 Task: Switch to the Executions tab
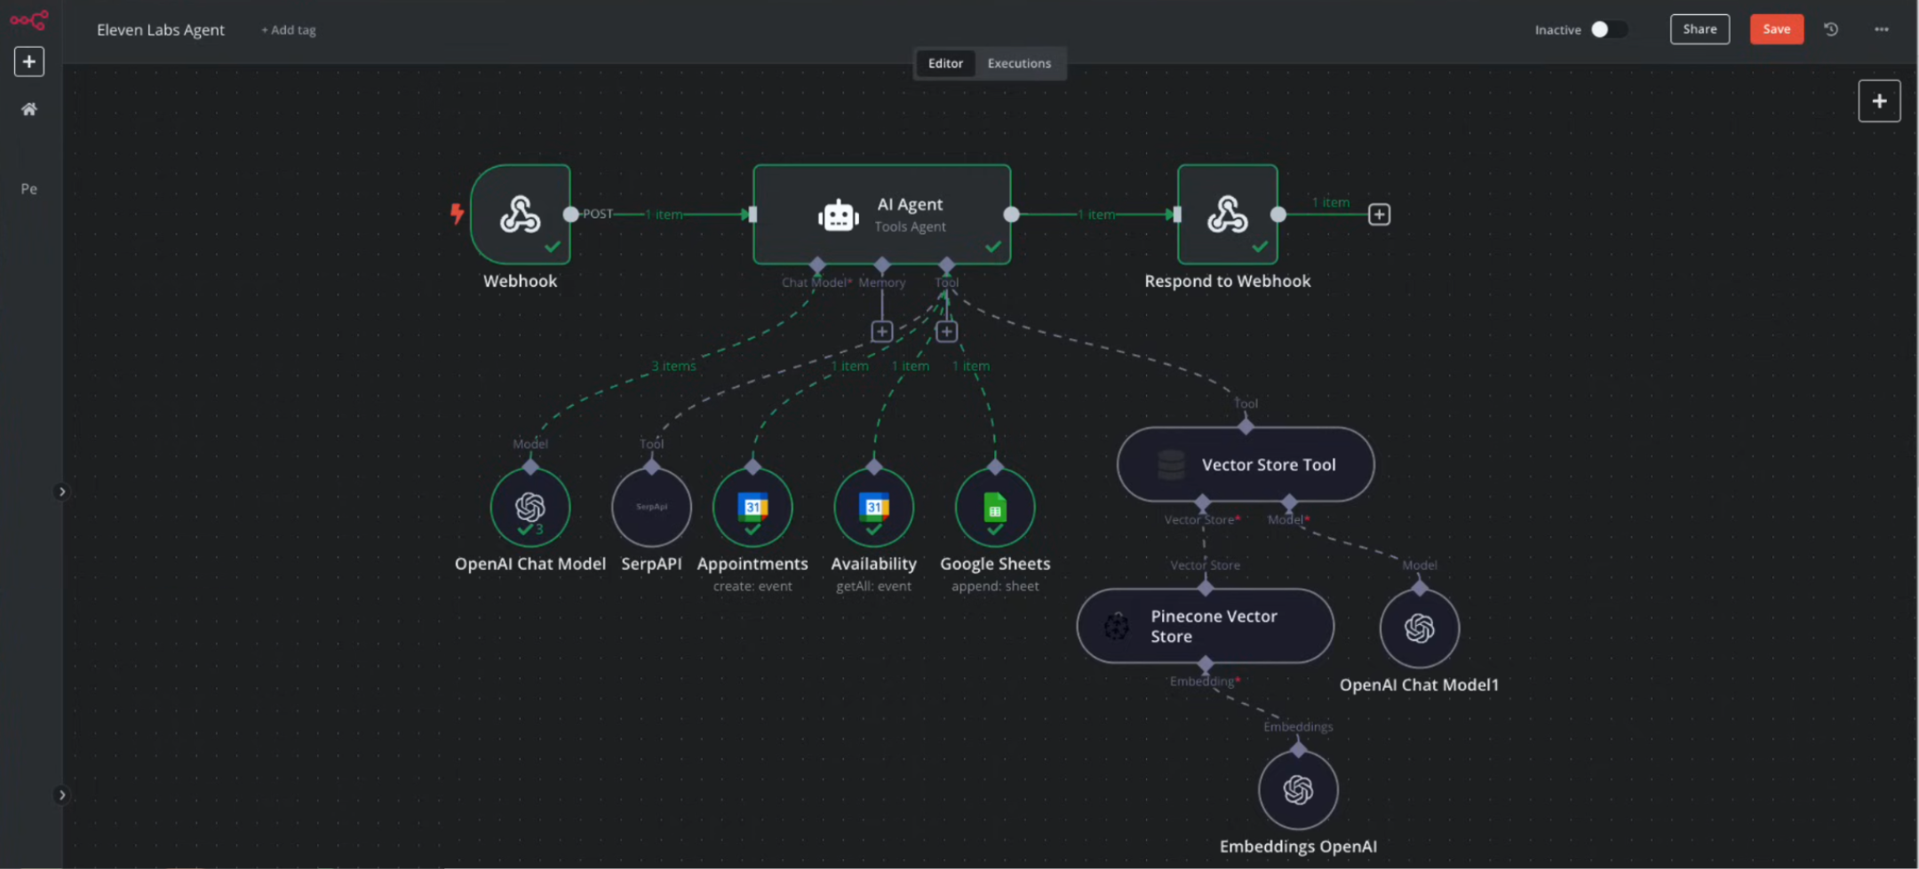click(1018, 63)
